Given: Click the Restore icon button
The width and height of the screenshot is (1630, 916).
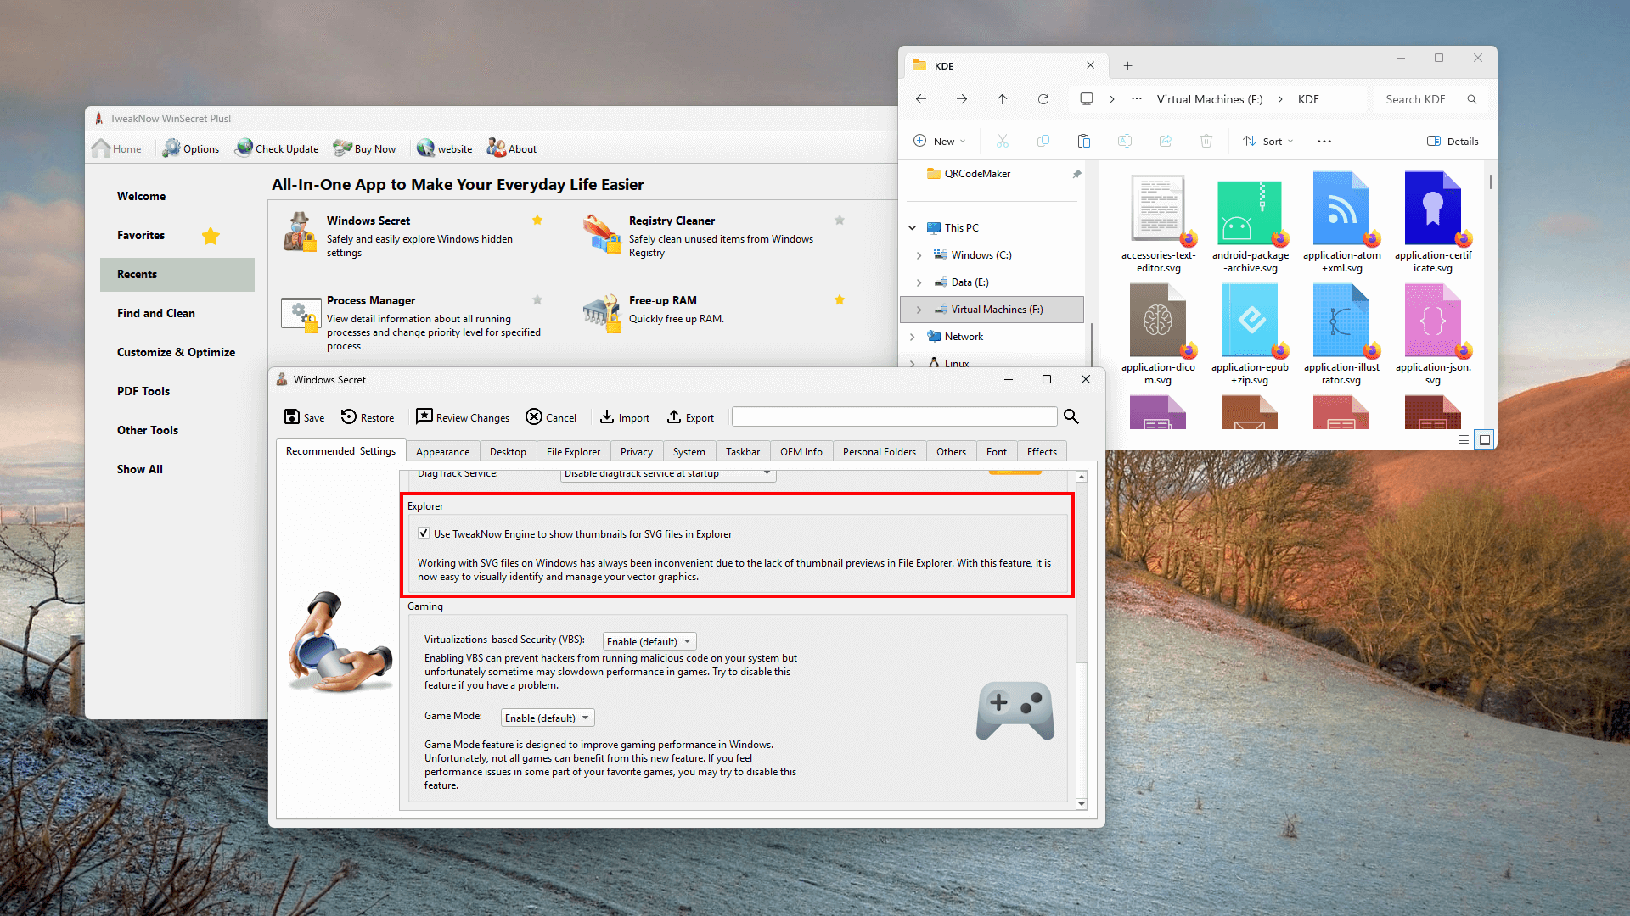Looking at the screenshot, I should pyautogui.click(x=349, y=416).
